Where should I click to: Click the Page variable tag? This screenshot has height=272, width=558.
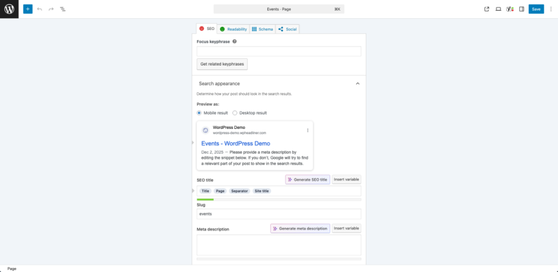pyautogui.click(x=220, y=191)
